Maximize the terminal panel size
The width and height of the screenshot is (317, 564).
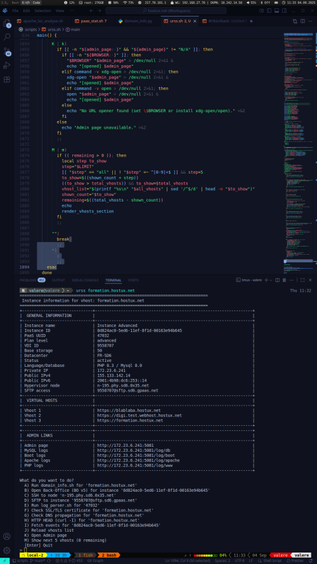[302, 280]
